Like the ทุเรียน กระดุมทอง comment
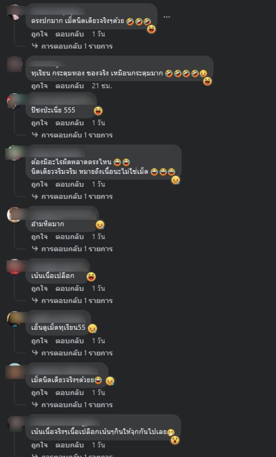276x457 pixels. pyautogui.click(x=39, y=86)
